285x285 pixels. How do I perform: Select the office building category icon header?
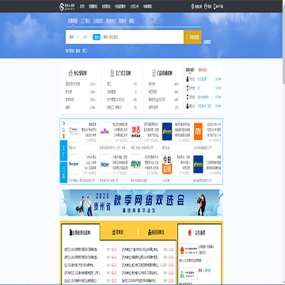click(78, 73)
